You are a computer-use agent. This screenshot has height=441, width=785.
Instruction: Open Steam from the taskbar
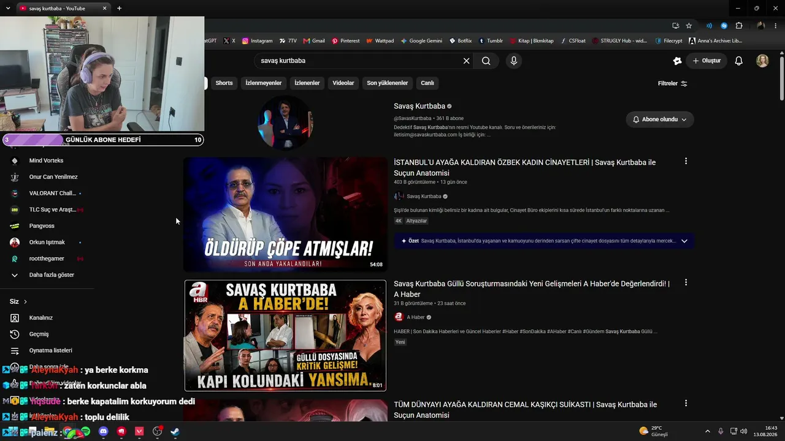[175, 431]
